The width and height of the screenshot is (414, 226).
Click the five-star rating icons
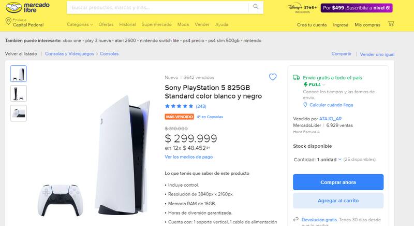point(179,106)
